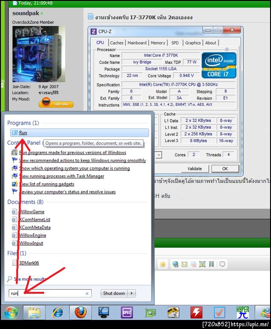Viewport: 271px width, 329px height.
Task: Click the Shut down button
Action: point(114,293)
